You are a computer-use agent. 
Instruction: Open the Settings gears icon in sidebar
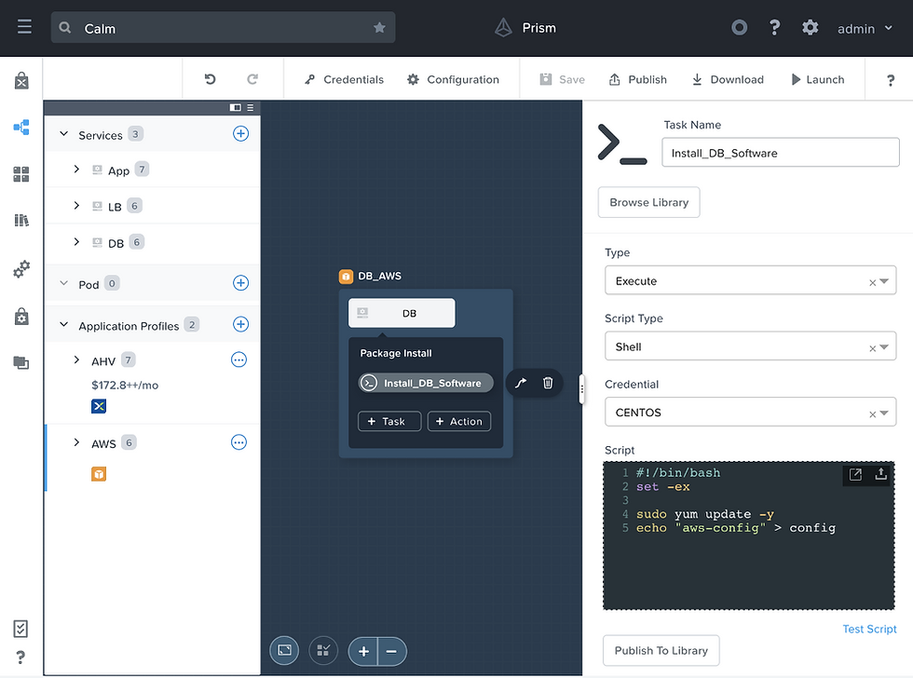pyautogui.click(x=21, y=269)
